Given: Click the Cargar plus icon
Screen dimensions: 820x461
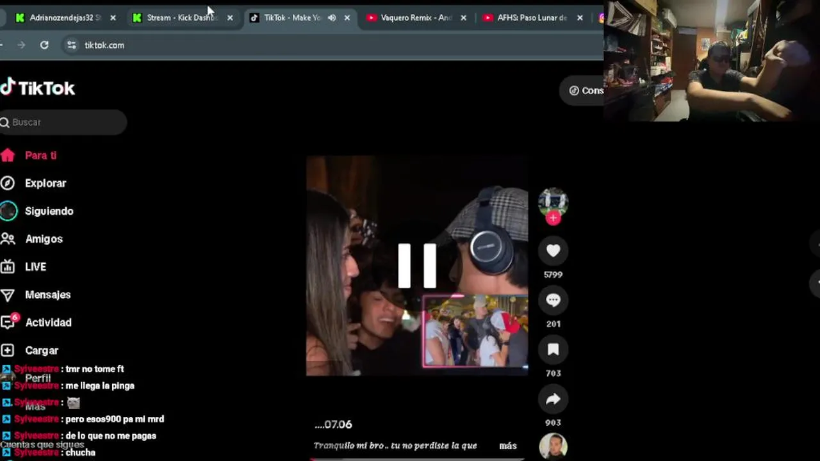Looking at the screenshot, I should (8, 350).
